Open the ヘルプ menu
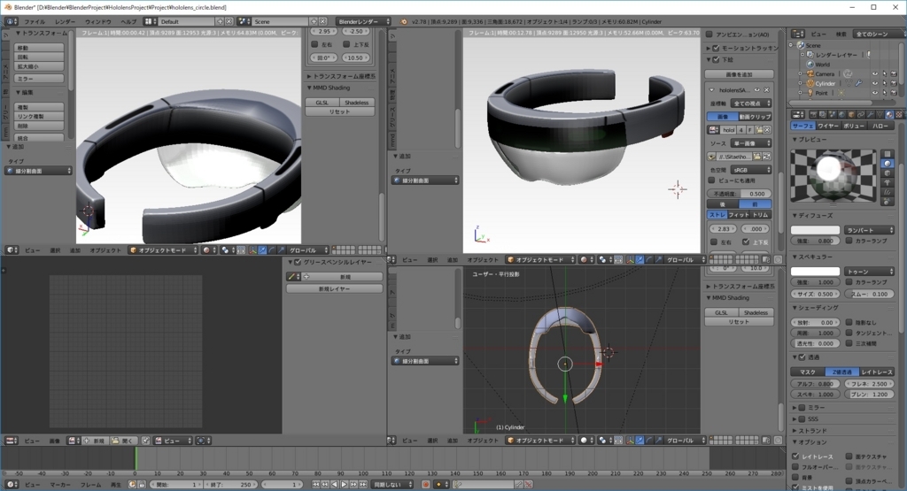This screenshot has height=491, width=907. tap(128, 21)
